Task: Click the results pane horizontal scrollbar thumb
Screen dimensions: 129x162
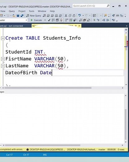Action: point(42,145)
